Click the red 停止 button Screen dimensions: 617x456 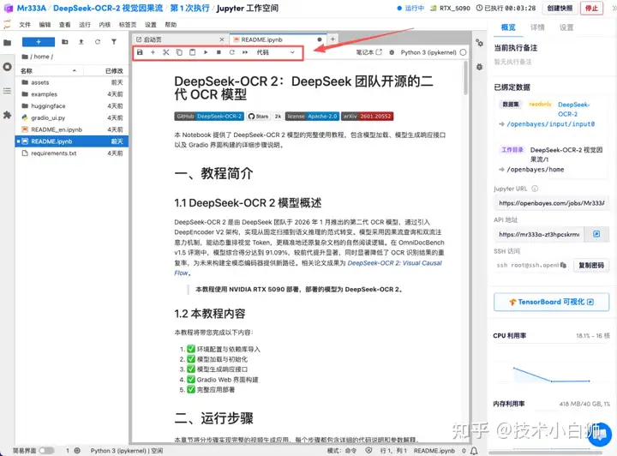(x=591, y=9)
